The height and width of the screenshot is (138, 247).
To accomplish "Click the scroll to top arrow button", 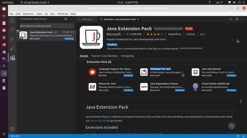I will (232, 126).
